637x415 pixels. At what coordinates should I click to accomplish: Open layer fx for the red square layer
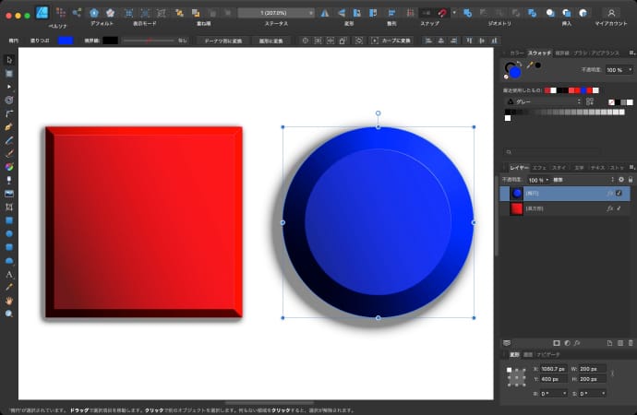(609, 209)
